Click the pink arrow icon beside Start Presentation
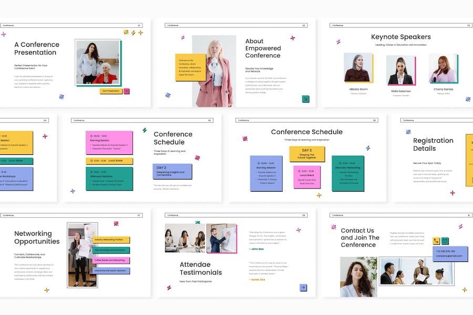 [x=127, y=91]
